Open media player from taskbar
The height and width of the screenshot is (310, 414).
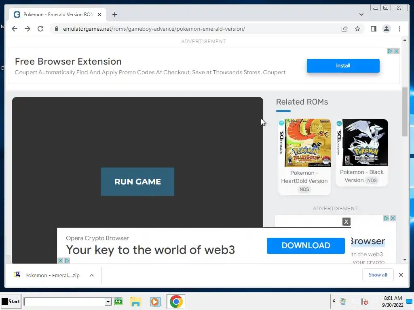(x=155, y=302)
